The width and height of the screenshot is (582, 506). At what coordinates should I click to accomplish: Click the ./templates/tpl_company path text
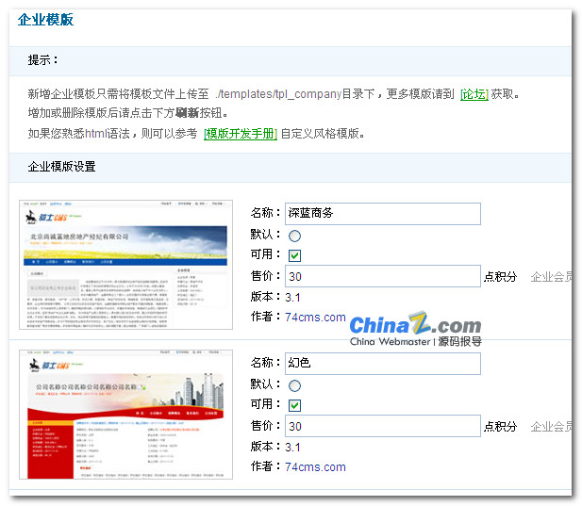coord(277,94)
